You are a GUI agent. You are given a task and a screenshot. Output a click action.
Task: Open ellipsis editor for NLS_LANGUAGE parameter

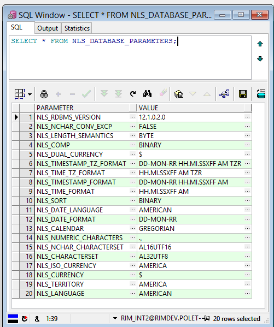pos(132,293)
